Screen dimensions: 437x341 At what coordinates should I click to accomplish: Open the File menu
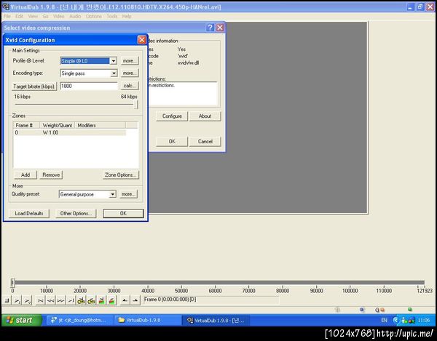[x=7, y=16]
